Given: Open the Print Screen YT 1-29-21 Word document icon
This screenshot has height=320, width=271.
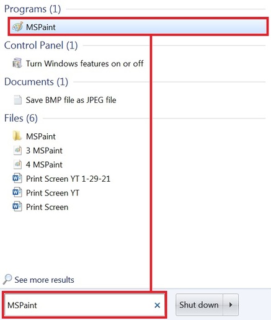Looking at the screenshot, I should 17,179.
